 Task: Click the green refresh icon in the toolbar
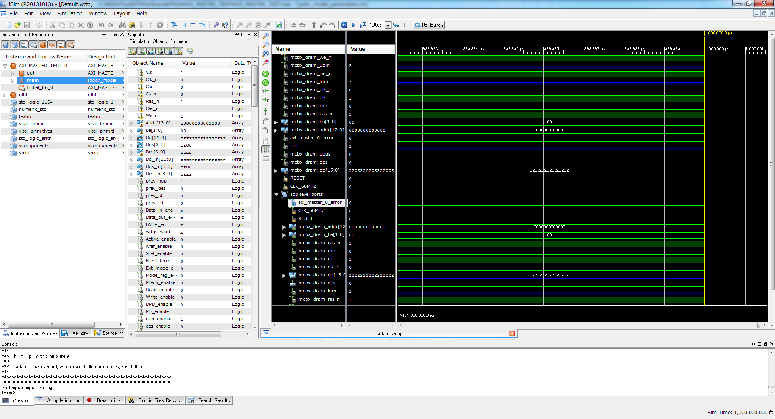pos(279,25)
